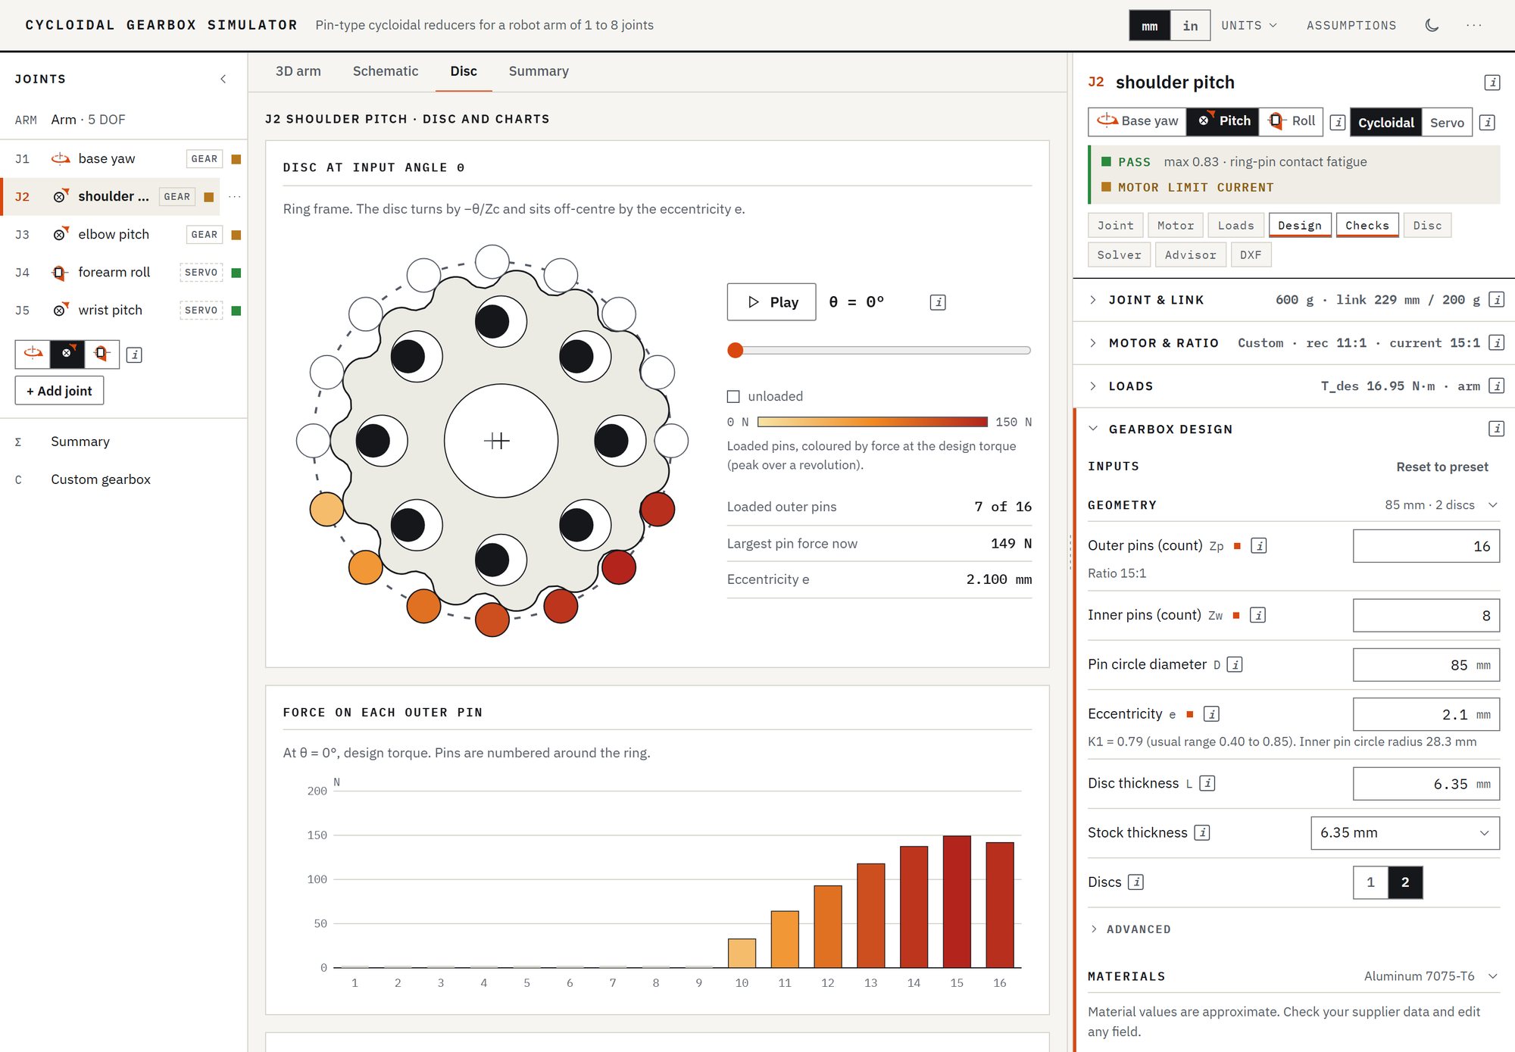
Task: Open info icon next to joint type buttons in sidebar
Action: [x=134, y=354]
